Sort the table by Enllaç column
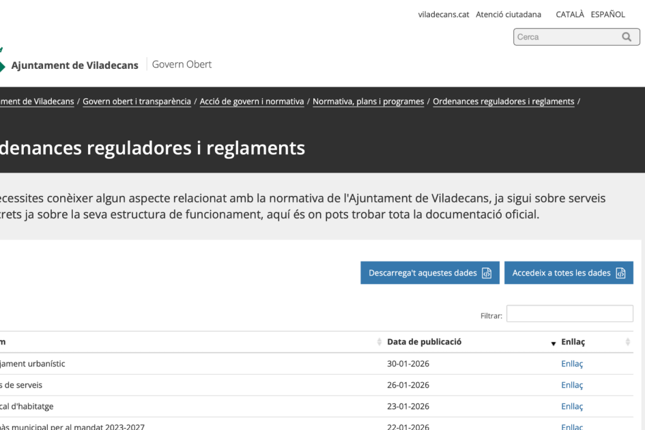 pos(573,342)
